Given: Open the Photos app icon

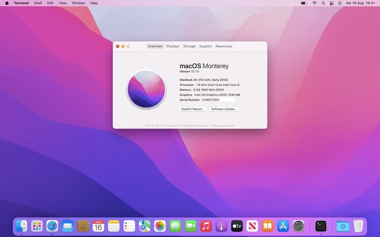Looking at the screenshot, I should coord(160,226).
